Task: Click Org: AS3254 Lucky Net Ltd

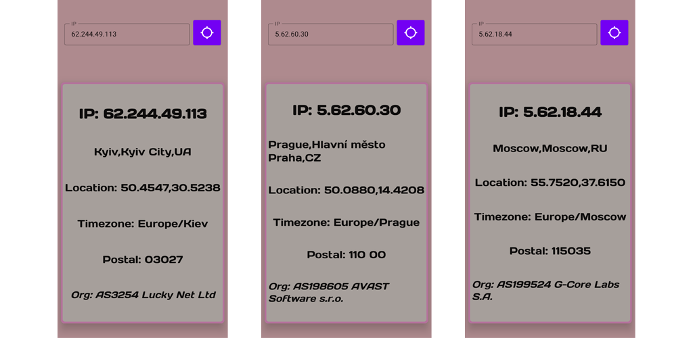Action: (143, 295)
